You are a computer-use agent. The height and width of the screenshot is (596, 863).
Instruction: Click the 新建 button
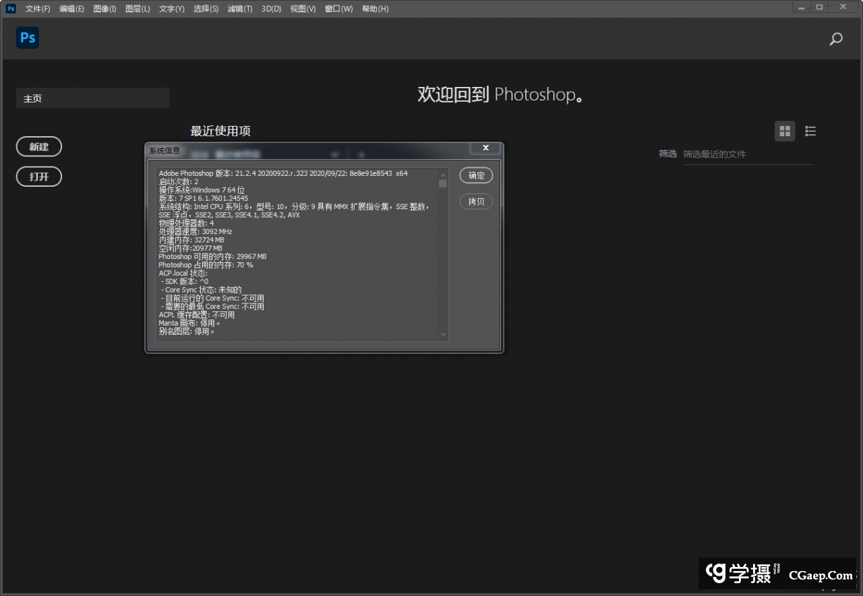pos(39,147)
